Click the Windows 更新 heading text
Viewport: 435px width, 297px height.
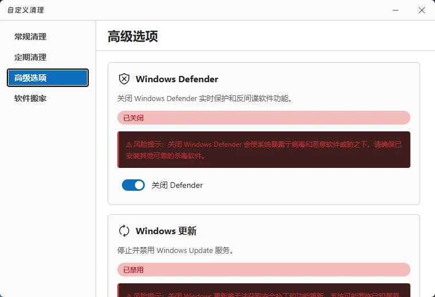[x=166, y=231]
